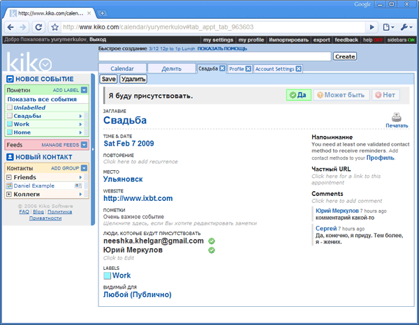The image size is (419, 325).
Task: Click the Kiko logo
Action: pyautogui.click(x=29, y=62)
